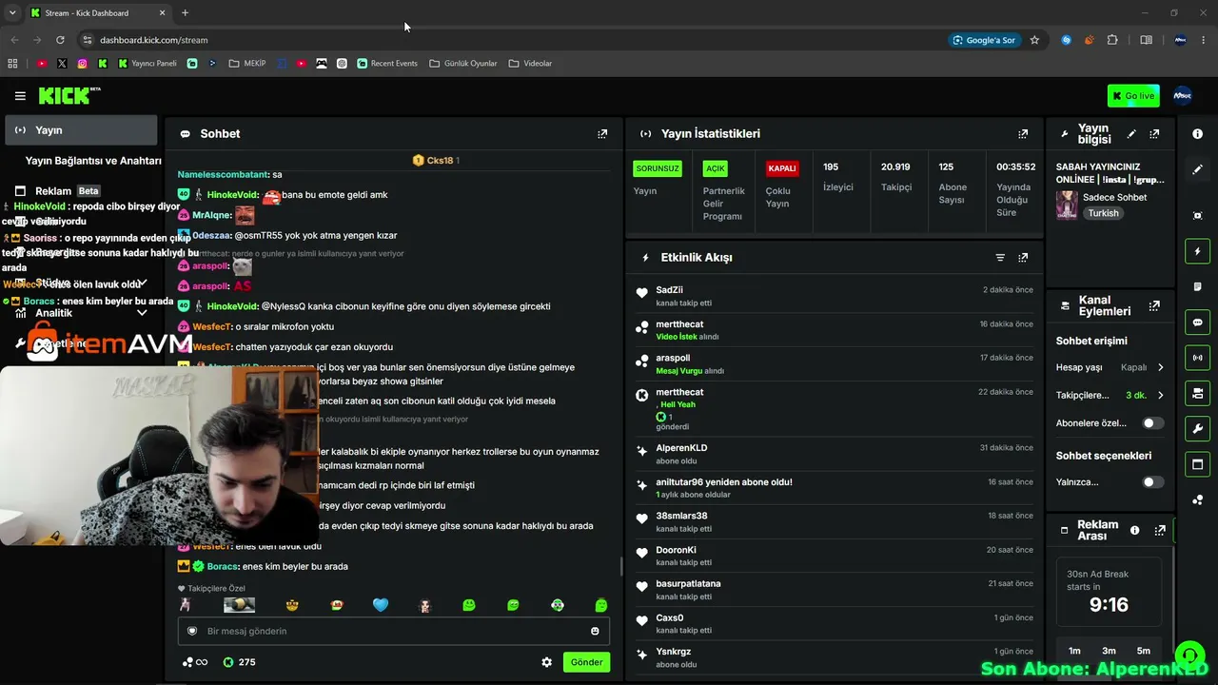Pop out the Kanal Eylemleri panel

(x=1154, y=305)
